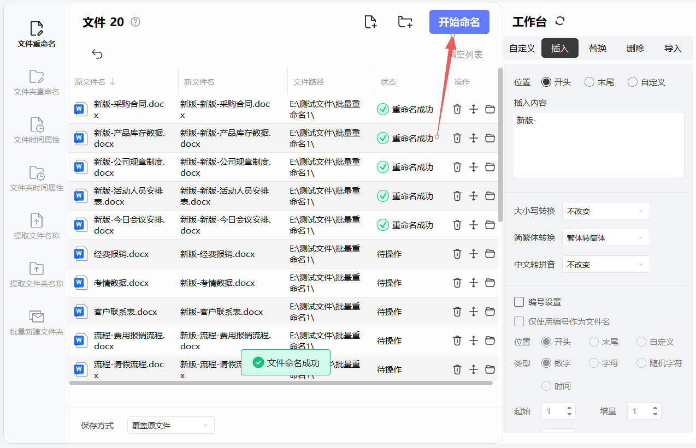
Task: Click help question mark next to 文件 20
Action: (x=135, y=22)
